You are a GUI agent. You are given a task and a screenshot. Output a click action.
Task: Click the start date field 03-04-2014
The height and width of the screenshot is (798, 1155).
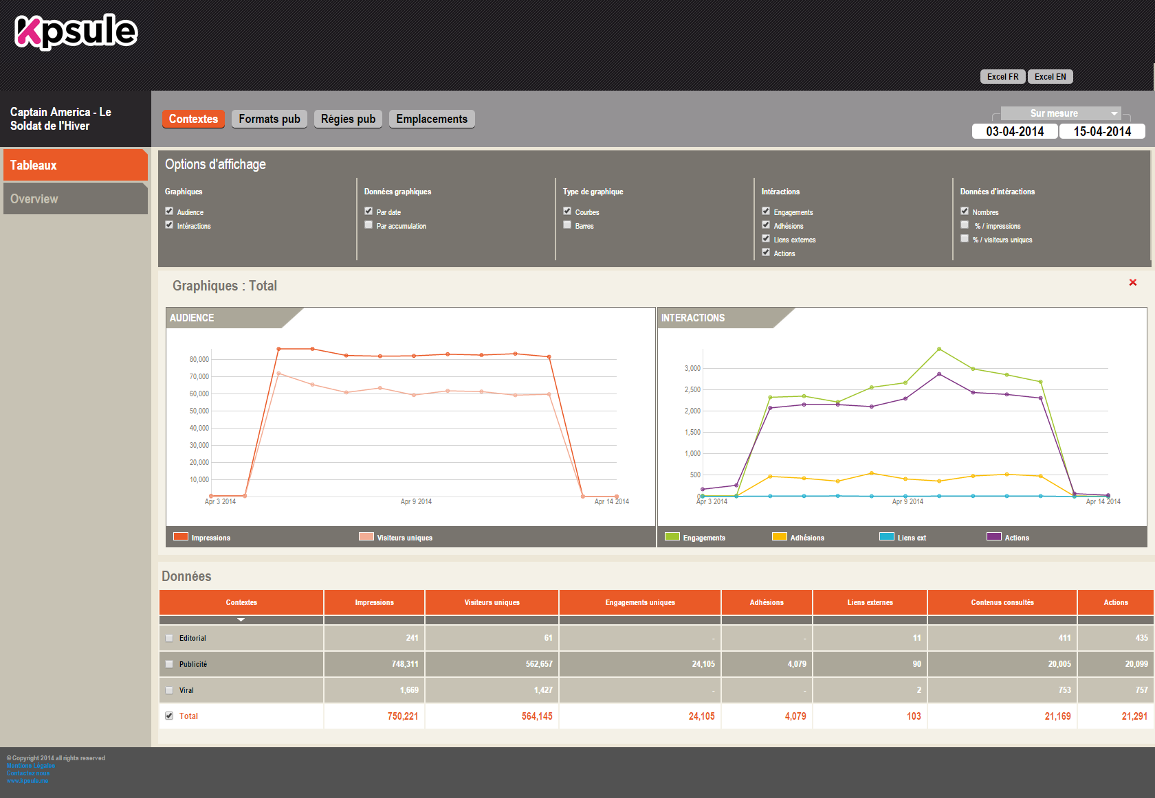(1014, 131)
